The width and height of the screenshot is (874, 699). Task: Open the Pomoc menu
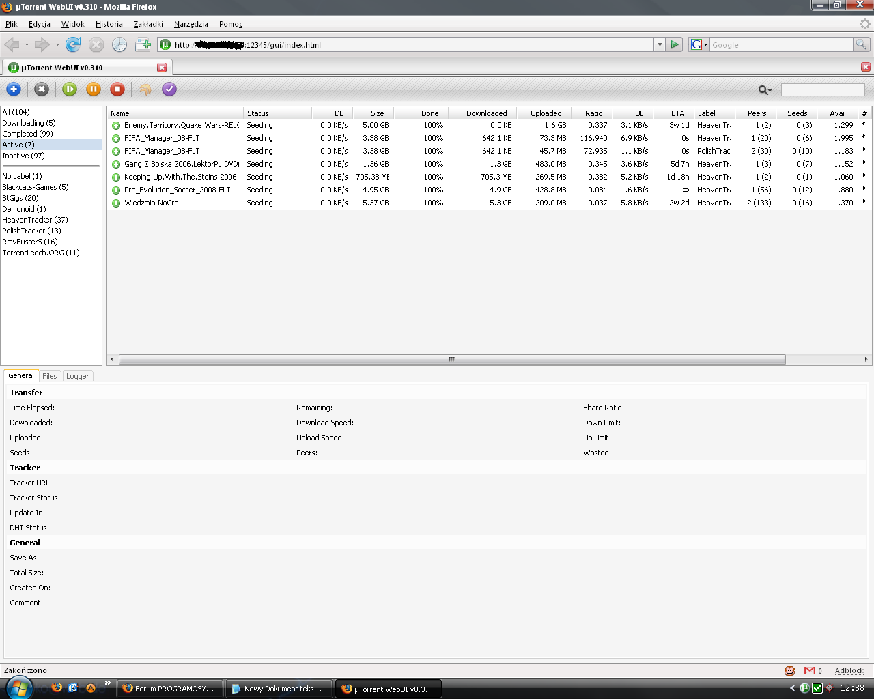(231, 24)
